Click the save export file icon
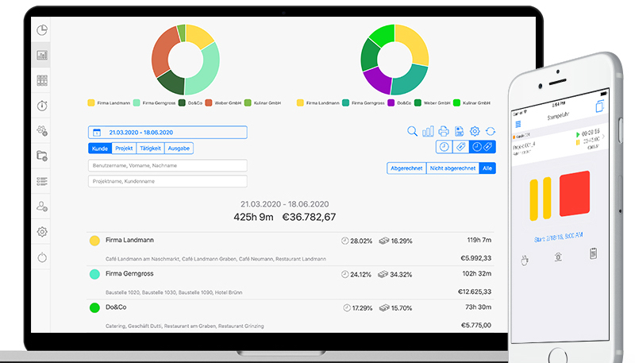 click(460, 131)
